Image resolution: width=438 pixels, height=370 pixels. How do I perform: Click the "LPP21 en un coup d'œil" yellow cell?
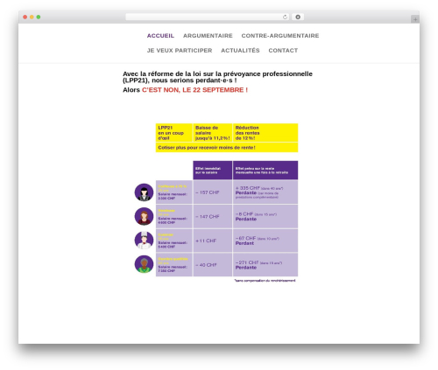click(174, 133)
